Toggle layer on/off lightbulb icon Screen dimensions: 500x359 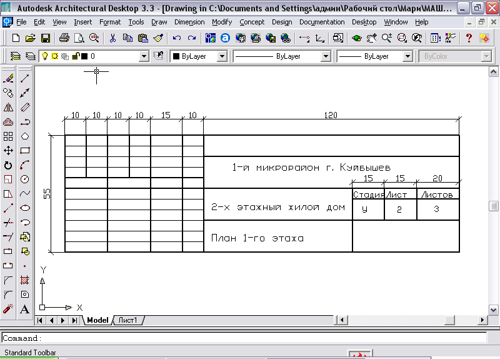tap(45, 56)
